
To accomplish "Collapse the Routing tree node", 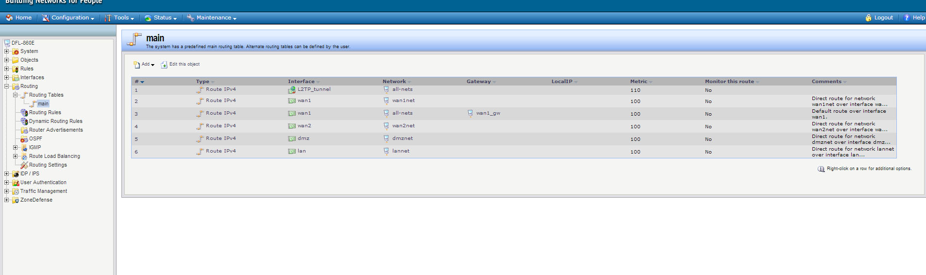I will (6, 86).
